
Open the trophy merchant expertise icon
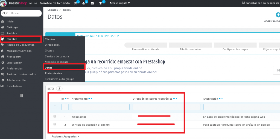101,3
